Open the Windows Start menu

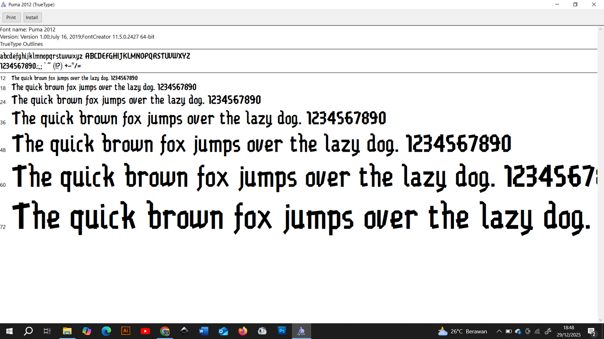click(9, 331)
